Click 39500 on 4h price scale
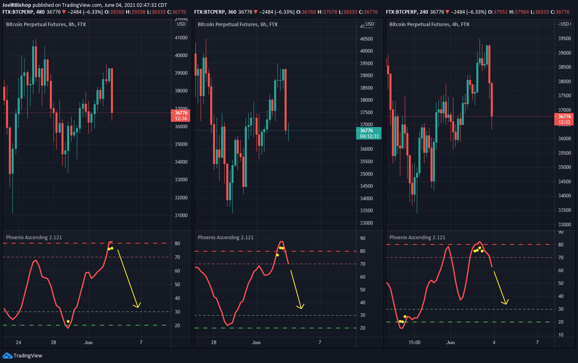This screenshot has height=363, width=578. [564, 39]
